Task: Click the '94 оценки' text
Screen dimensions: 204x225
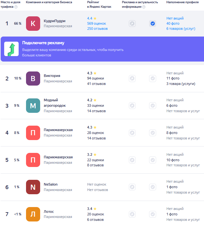Action: [95, 78]
